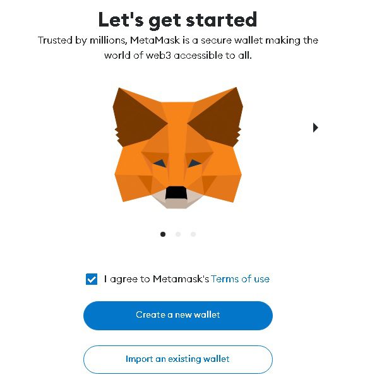The height and width of the screenshot is (377, 365).
Task: Uncheck the agree to terms checkbox
Action: pyautogui.click(x=92, y=279)
